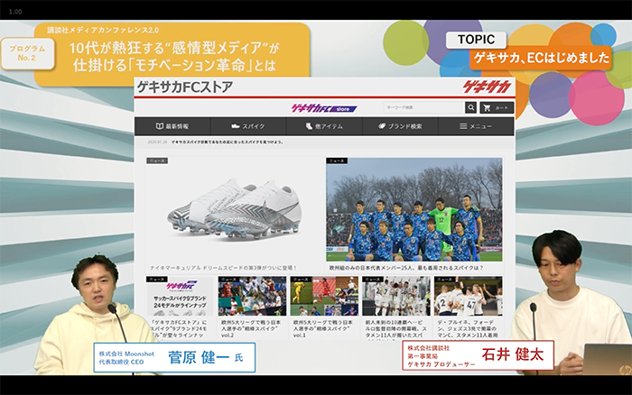Click the 欧州5大リーグ vol.1 caption text
This screenshot has width=632, height=395.
323,328
